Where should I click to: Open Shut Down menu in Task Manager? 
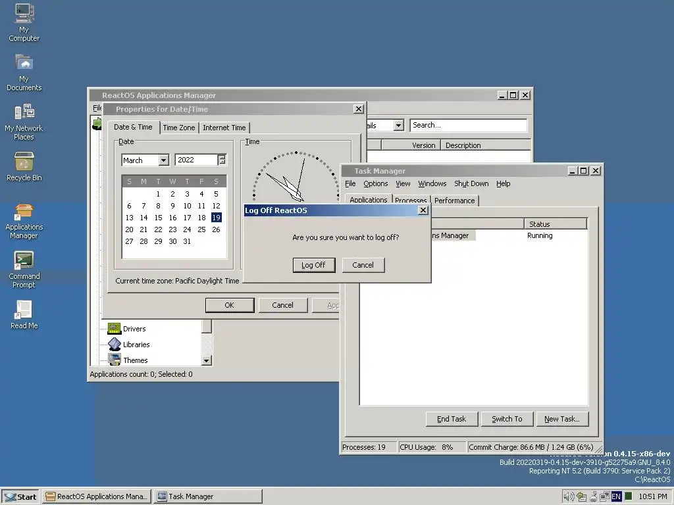[471, 183]
